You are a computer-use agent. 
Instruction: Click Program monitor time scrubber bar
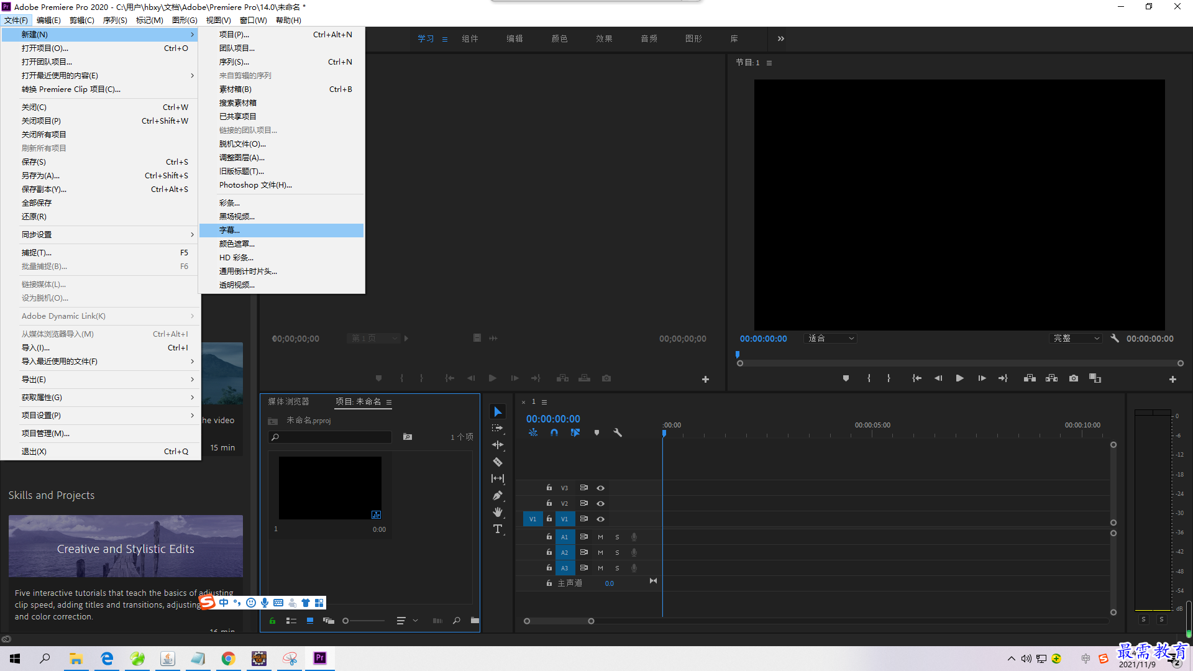click(x=960, y=363)
